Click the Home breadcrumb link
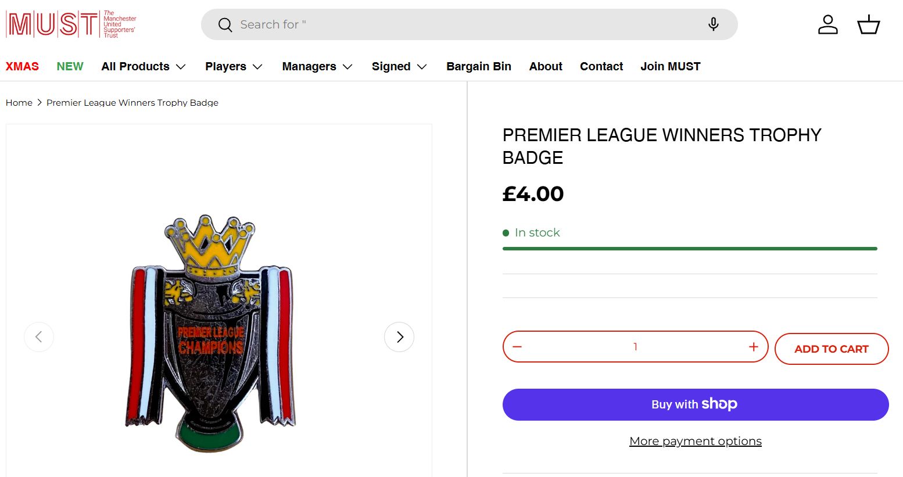 [x=19, y=103]
